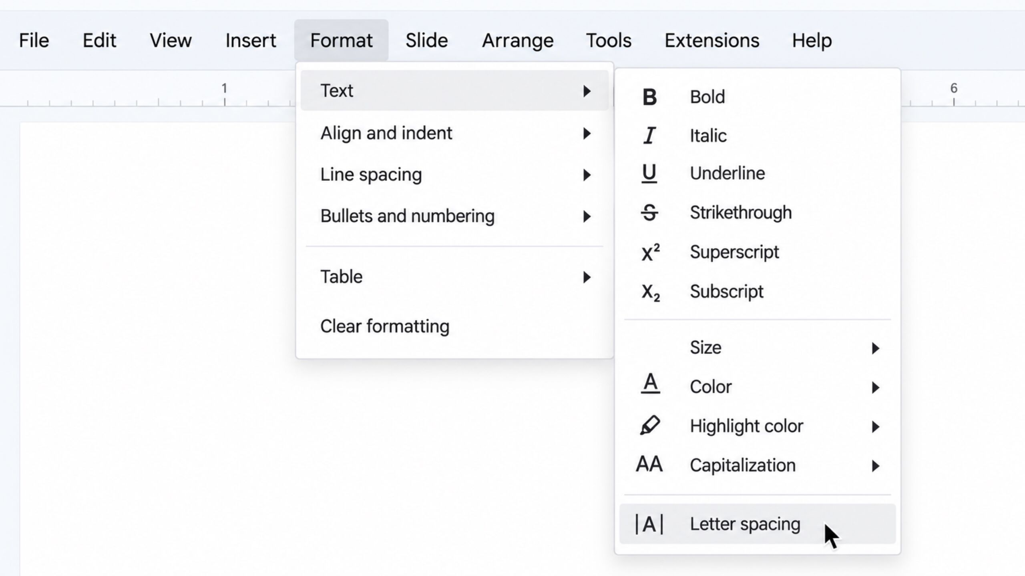Select the Bold label text
The height and width of the screenshot is (576, 1025).
tap(707, 97)
